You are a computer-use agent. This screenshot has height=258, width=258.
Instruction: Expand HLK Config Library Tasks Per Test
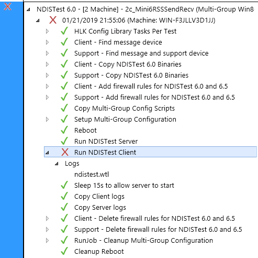(x=47, y=31)
